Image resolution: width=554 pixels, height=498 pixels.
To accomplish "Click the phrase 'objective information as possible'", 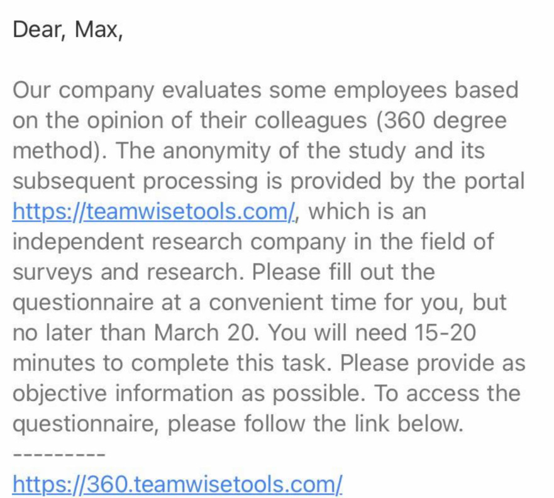I will [x=188, y=394].
